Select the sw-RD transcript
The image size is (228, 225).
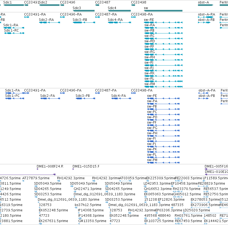tap(163, 44)
